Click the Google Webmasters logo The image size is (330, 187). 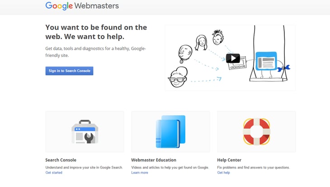point(82,6)
